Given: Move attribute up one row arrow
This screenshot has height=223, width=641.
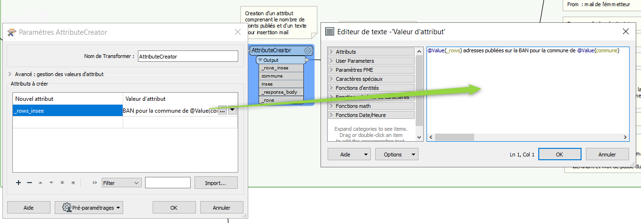Looking at the screenshot, I should coord(40,183).
